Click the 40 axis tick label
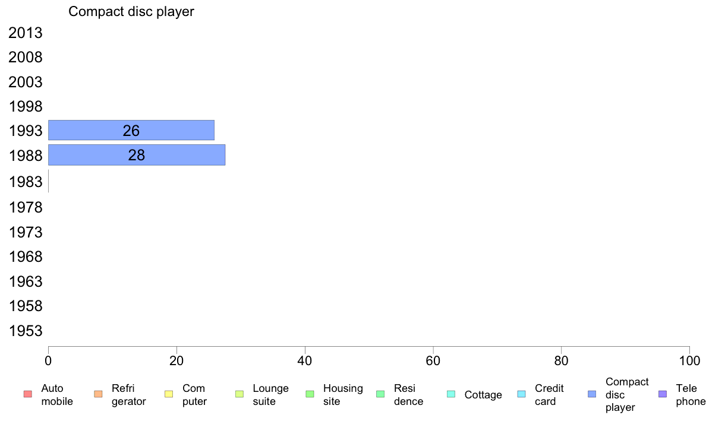Image resolution: width=706 pixels, height=437 pixels. point(305,361)
